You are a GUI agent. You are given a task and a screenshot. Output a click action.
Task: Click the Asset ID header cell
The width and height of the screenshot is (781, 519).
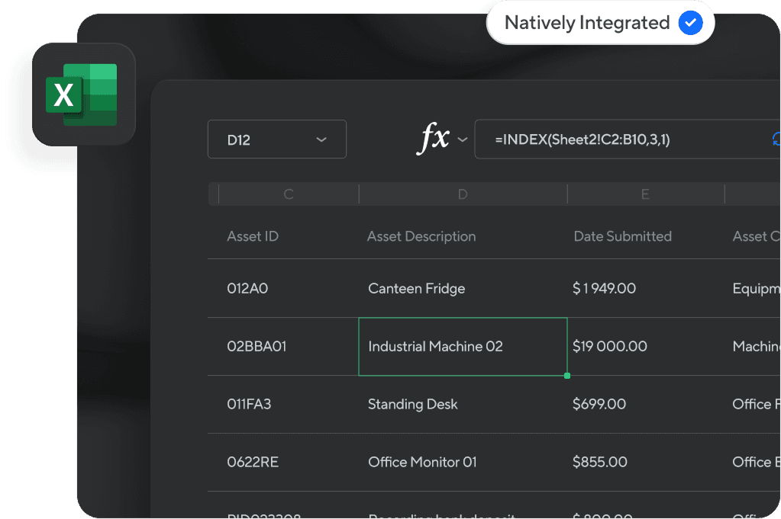(253, 236)
